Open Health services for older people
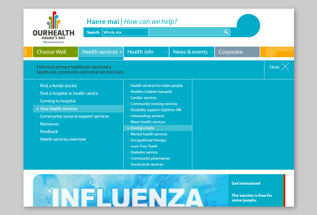317x215 pixels. 157,86
